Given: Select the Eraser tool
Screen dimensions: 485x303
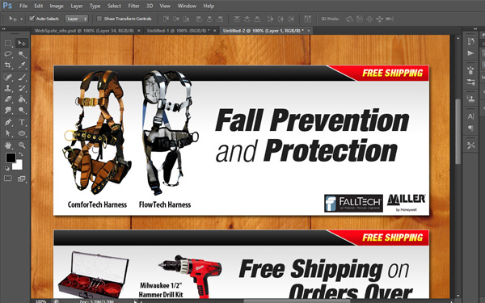Looking at the screenshot, I should click(8, 99).
